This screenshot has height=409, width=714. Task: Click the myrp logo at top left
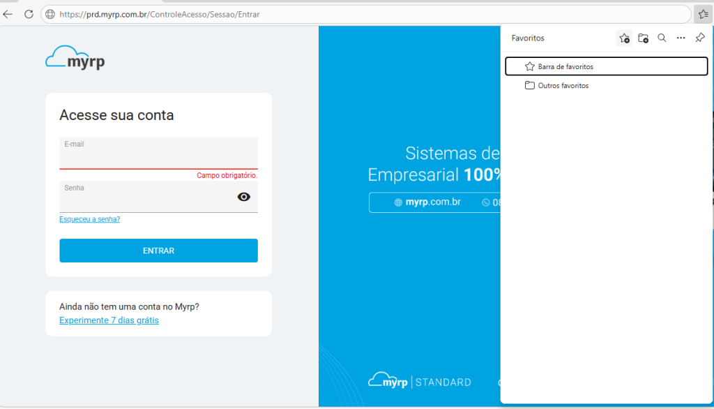(75, 59)
